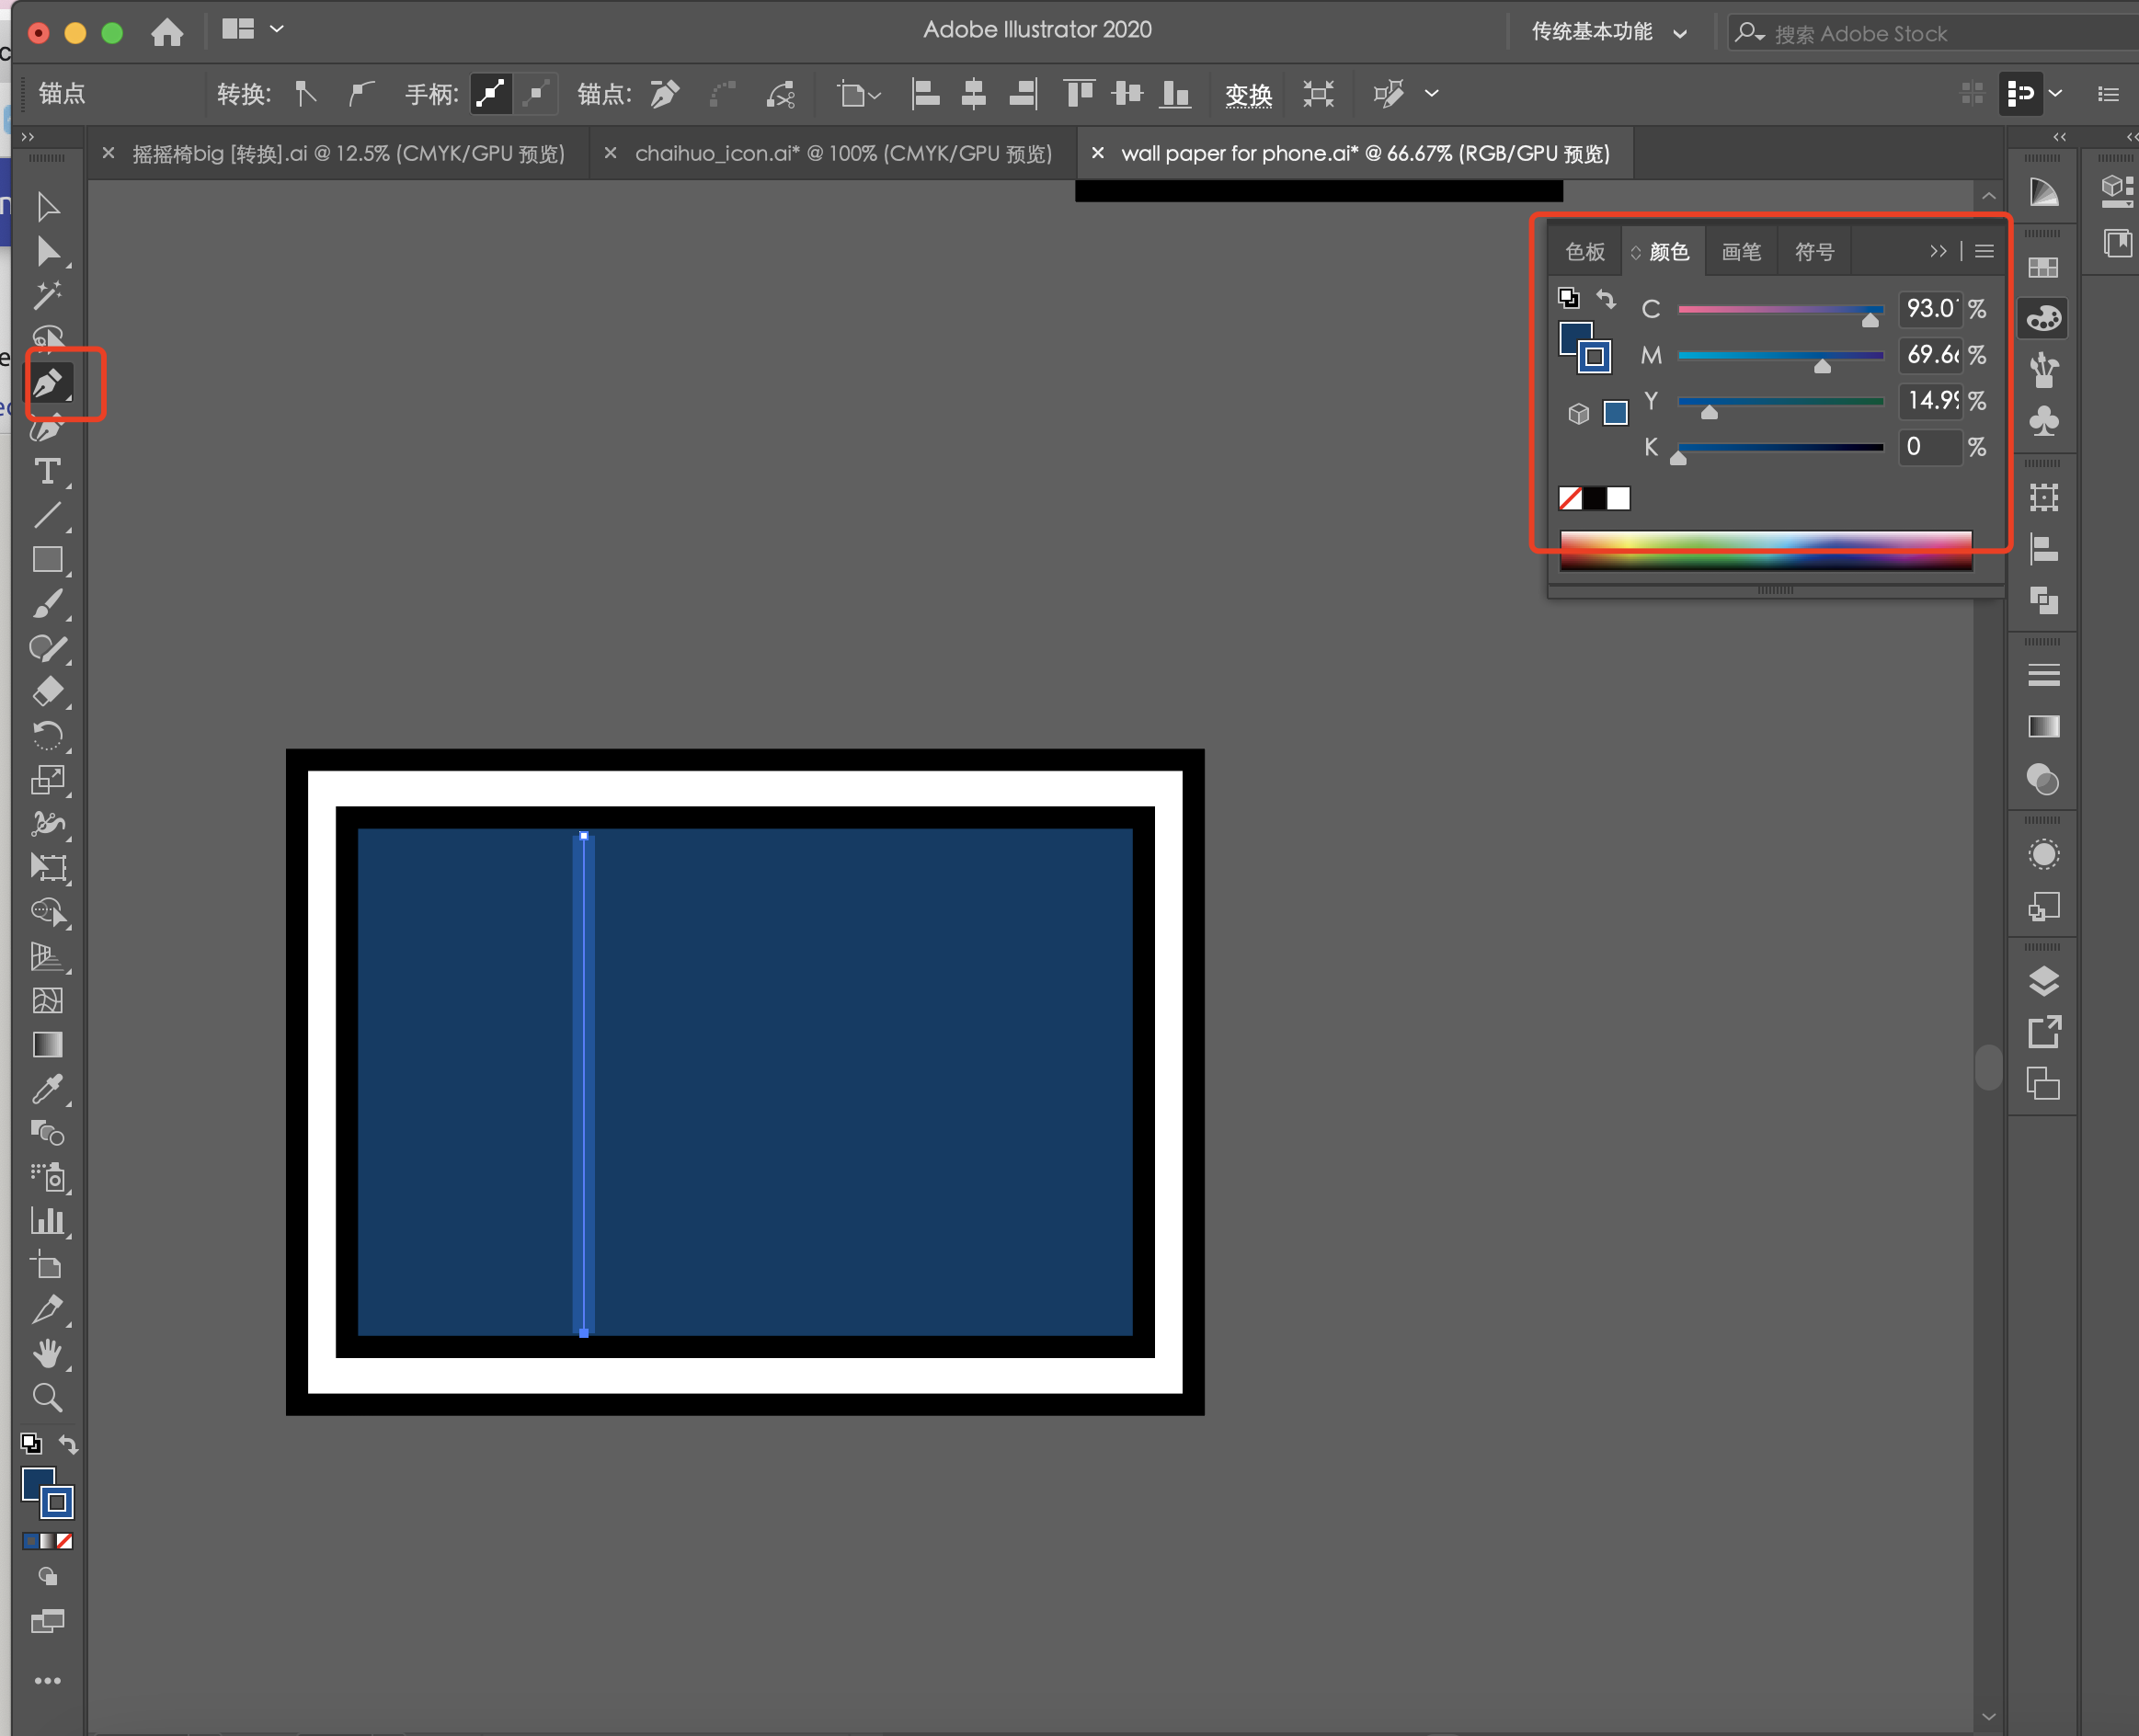This screenshot has height=1736, width=2139.
Task: Switch to the 色板 tab
Action: point(1585,251)
